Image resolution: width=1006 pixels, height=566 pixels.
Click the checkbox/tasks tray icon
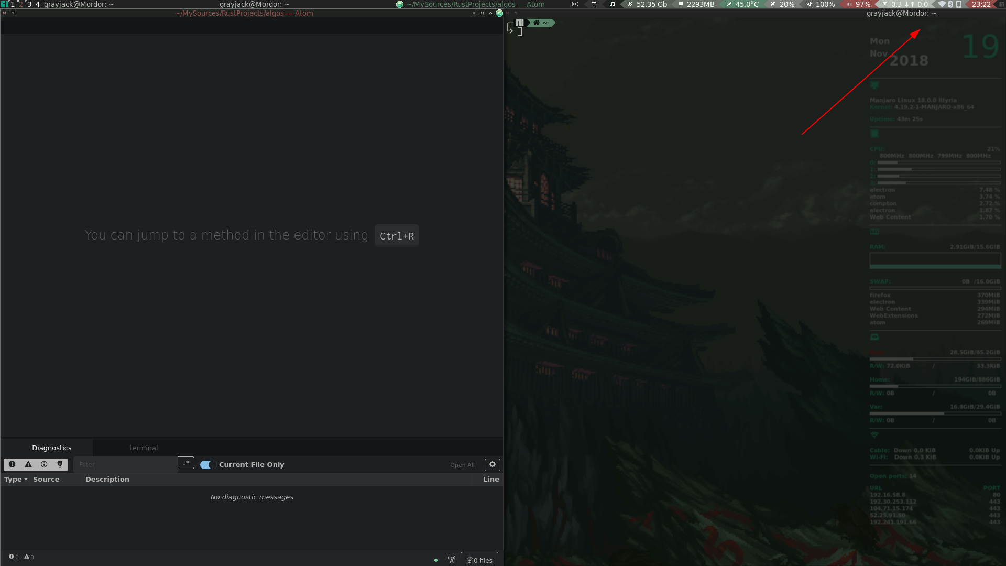(x=594, y=4)
